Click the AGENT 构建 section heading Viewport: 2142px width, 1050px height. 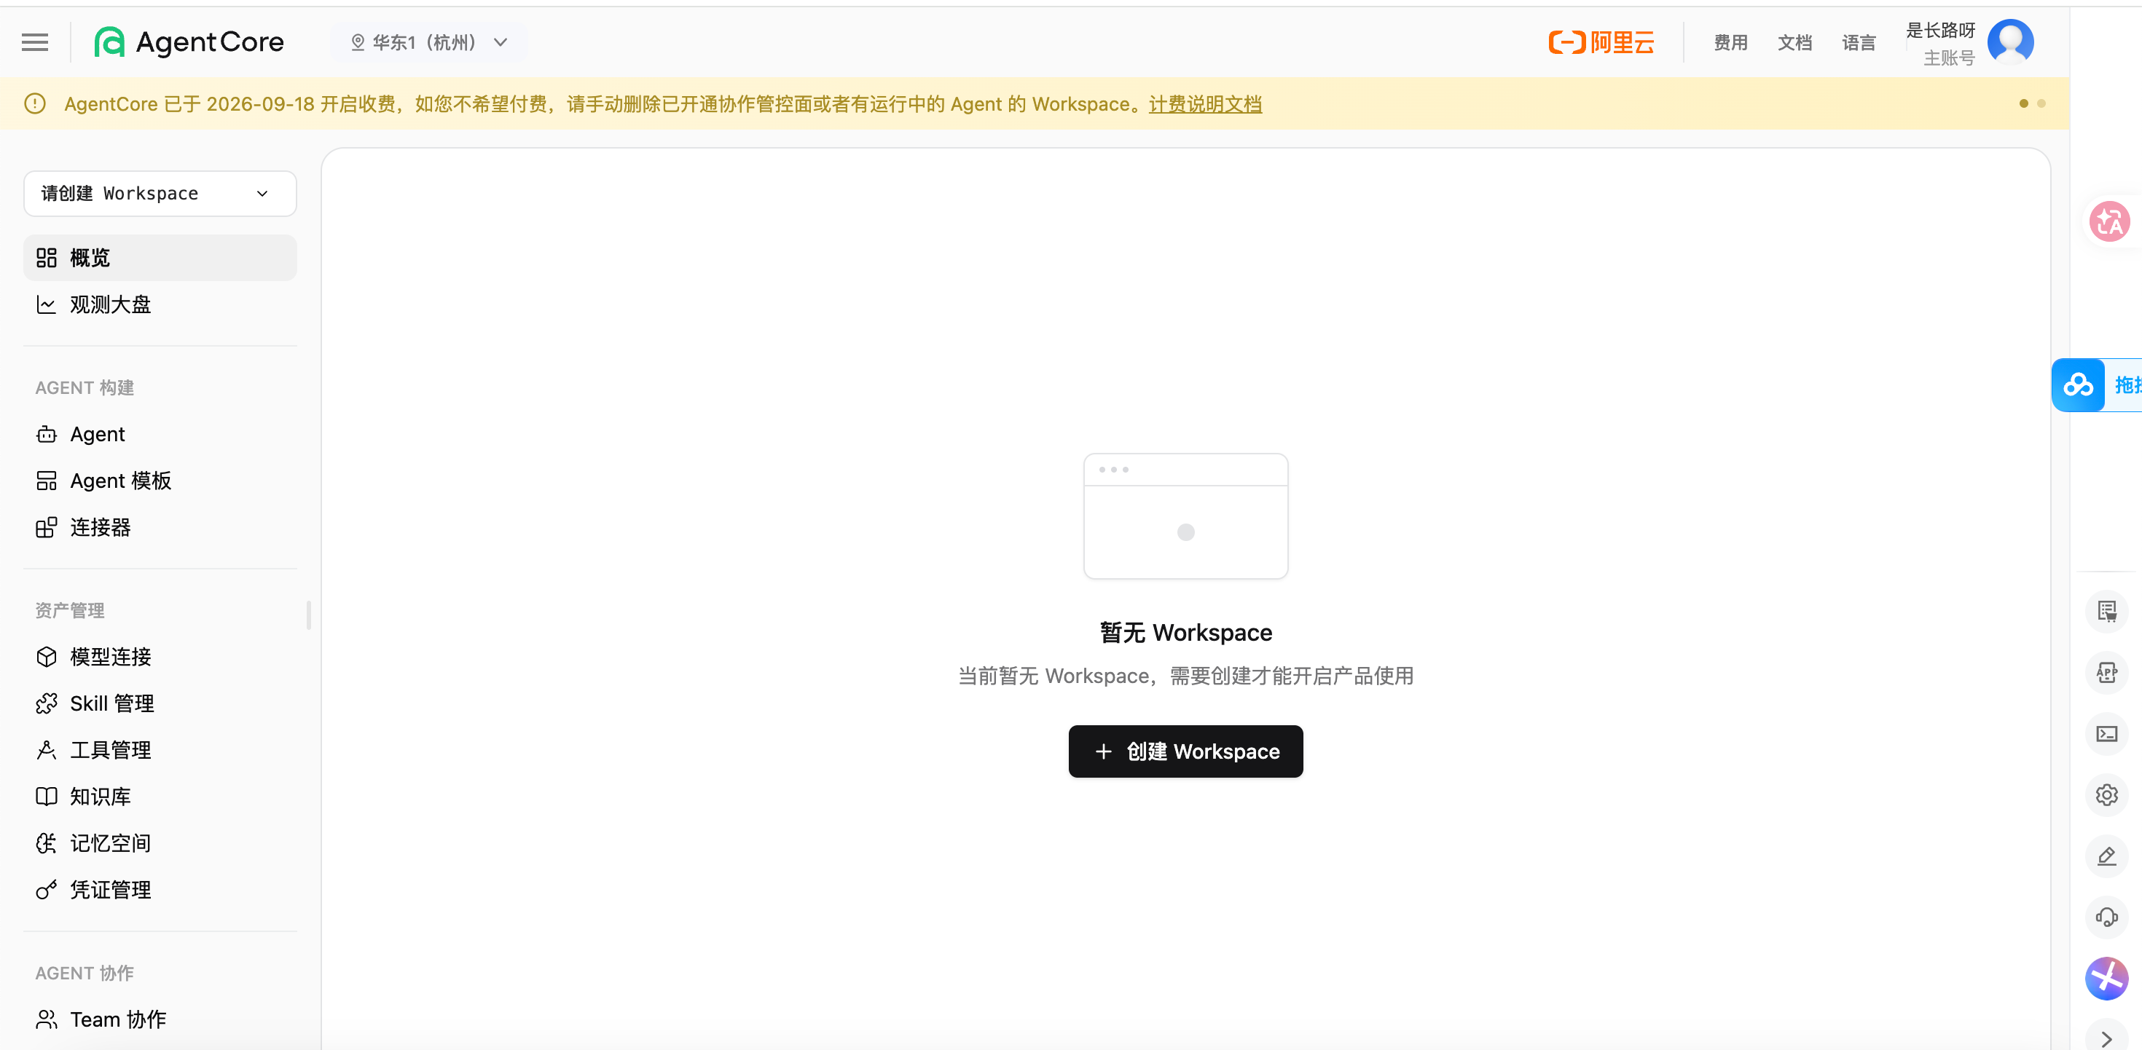(84, 387)
